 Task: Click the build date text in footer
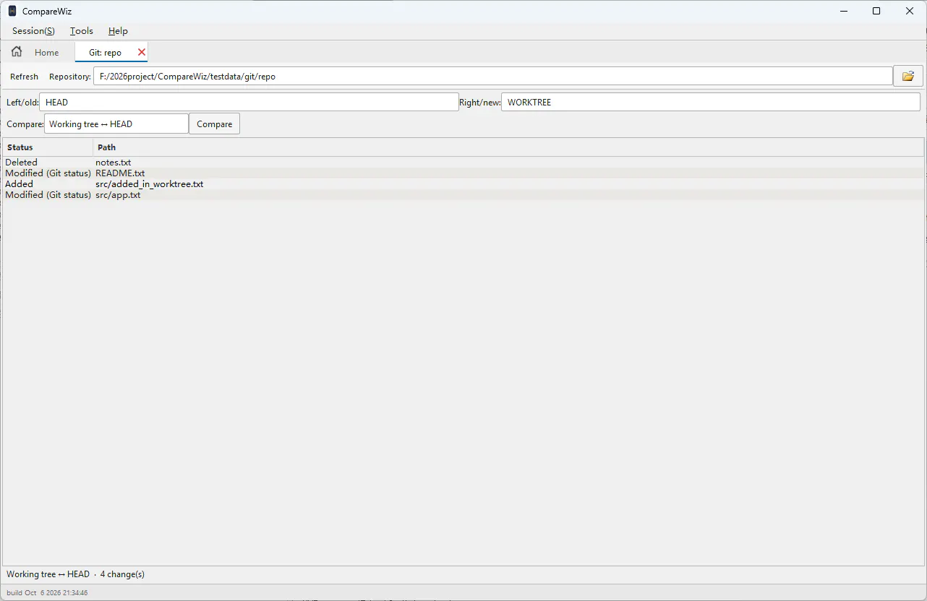[47, 593]
